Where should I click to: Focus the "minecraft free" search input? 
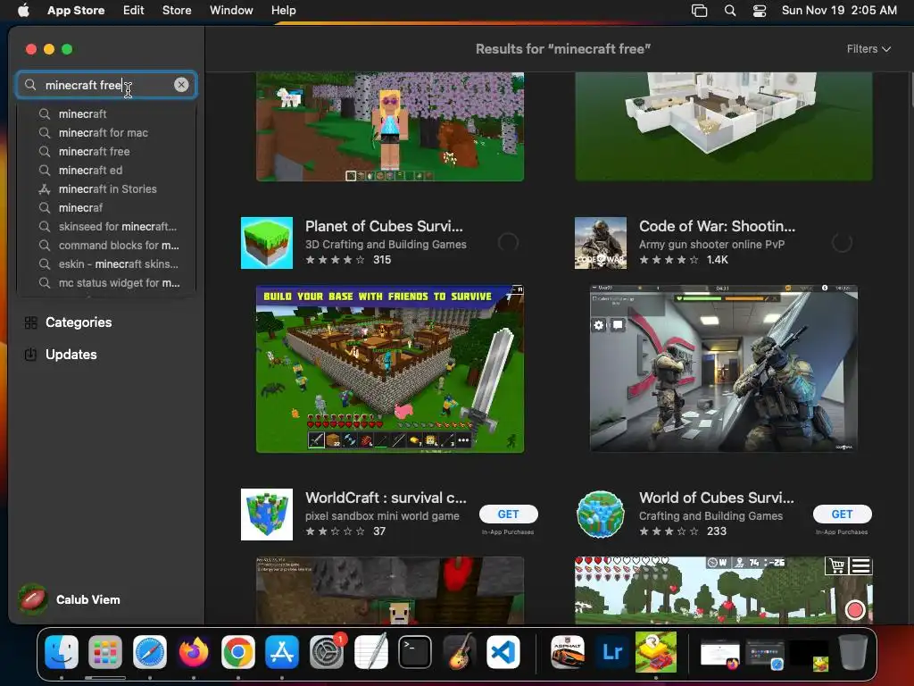coord(107,85)
